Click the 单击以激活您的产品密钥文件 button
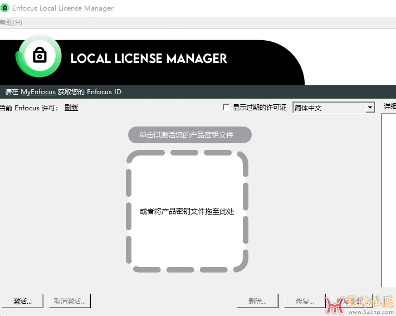 [189, 135]
